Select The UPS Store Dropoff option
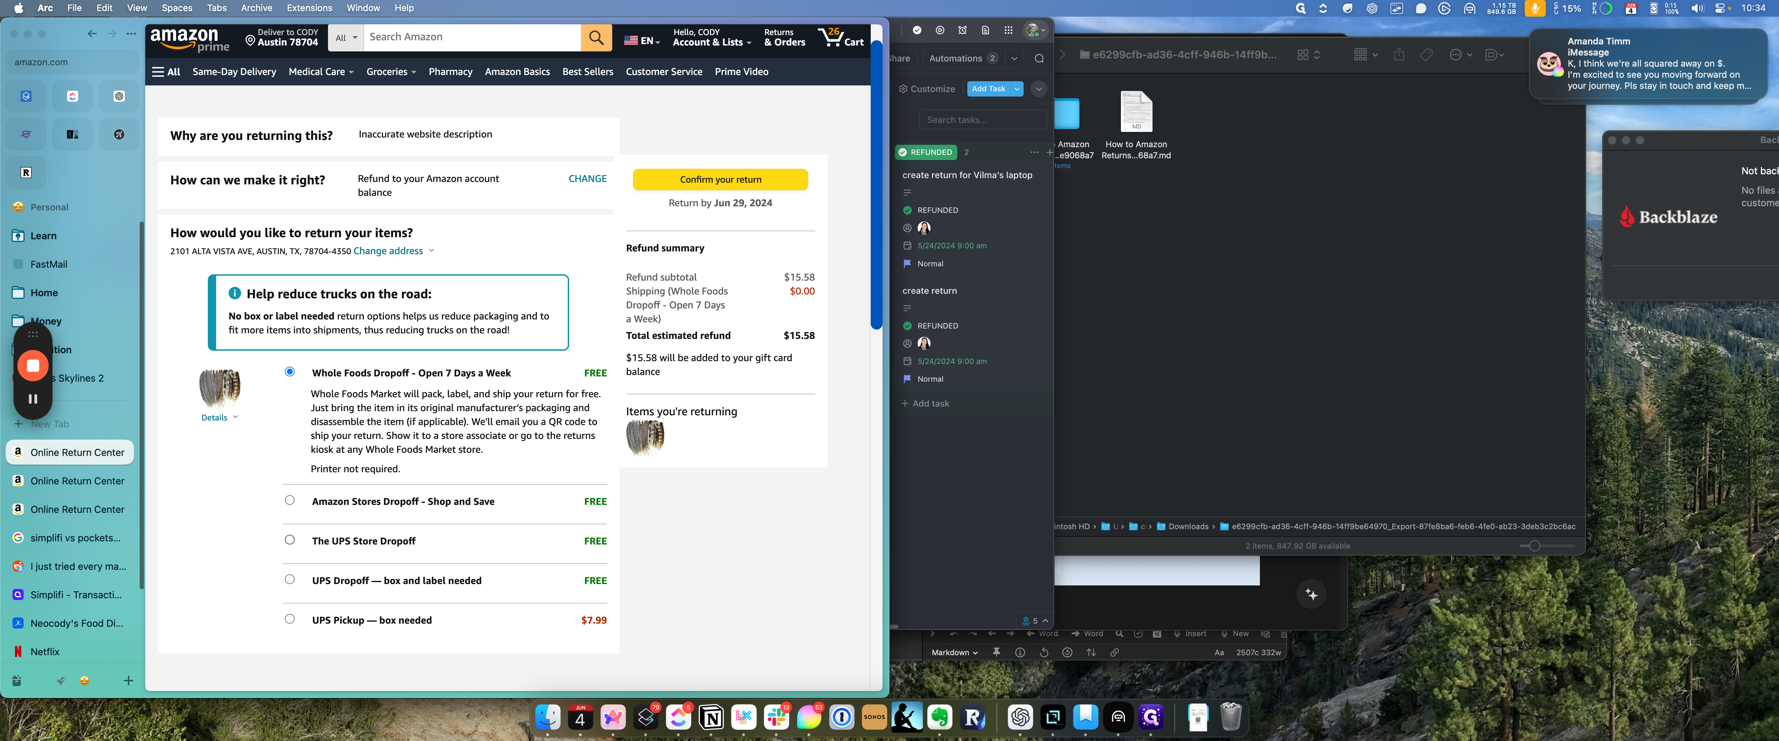Image resolution: width=1779 pixels, height=741 pixels. click(x=289, y=540)
